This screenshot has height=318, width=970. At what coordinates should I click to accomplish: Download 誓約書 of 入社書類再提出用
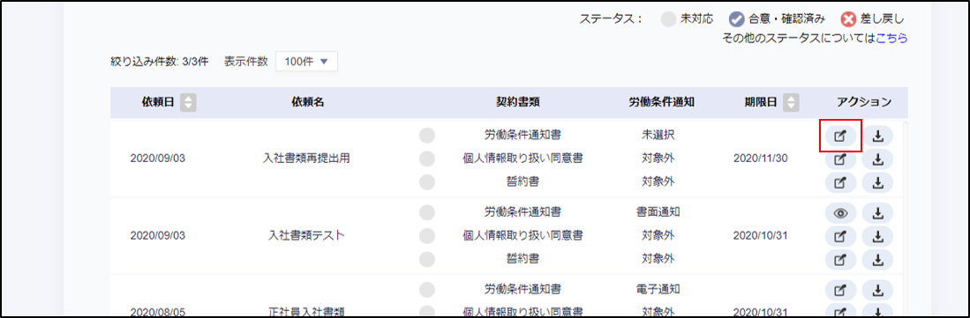coord(878,182)
